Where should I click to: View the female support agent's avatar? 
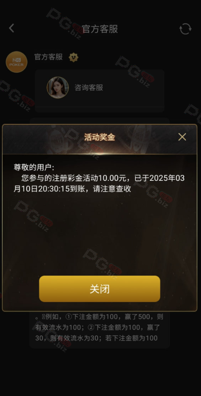58,87
